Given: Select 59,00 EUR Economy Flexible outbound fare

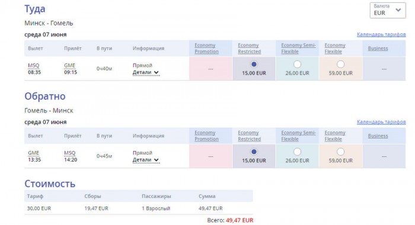Looking at the screenshot, I should point(341,65).
